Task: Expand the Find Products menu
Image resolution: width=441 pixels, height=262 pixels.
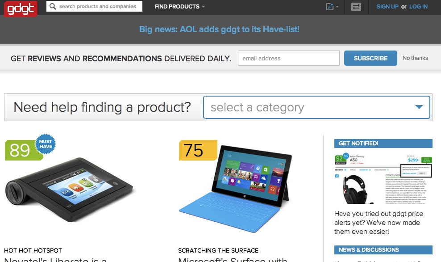Action: (180, 6)
